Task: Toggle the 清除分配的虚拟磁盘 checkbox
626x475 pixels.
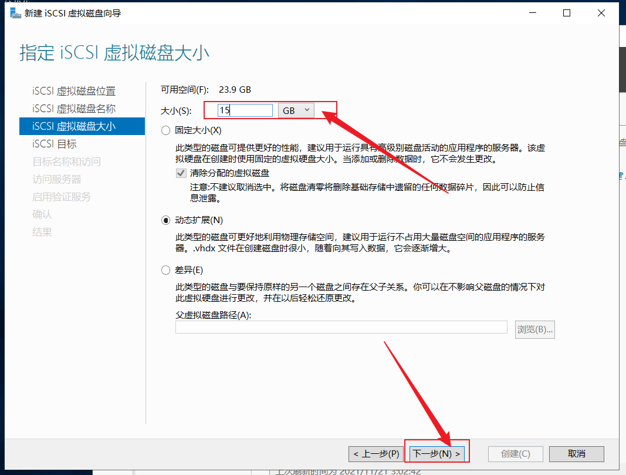Action: 181,173
